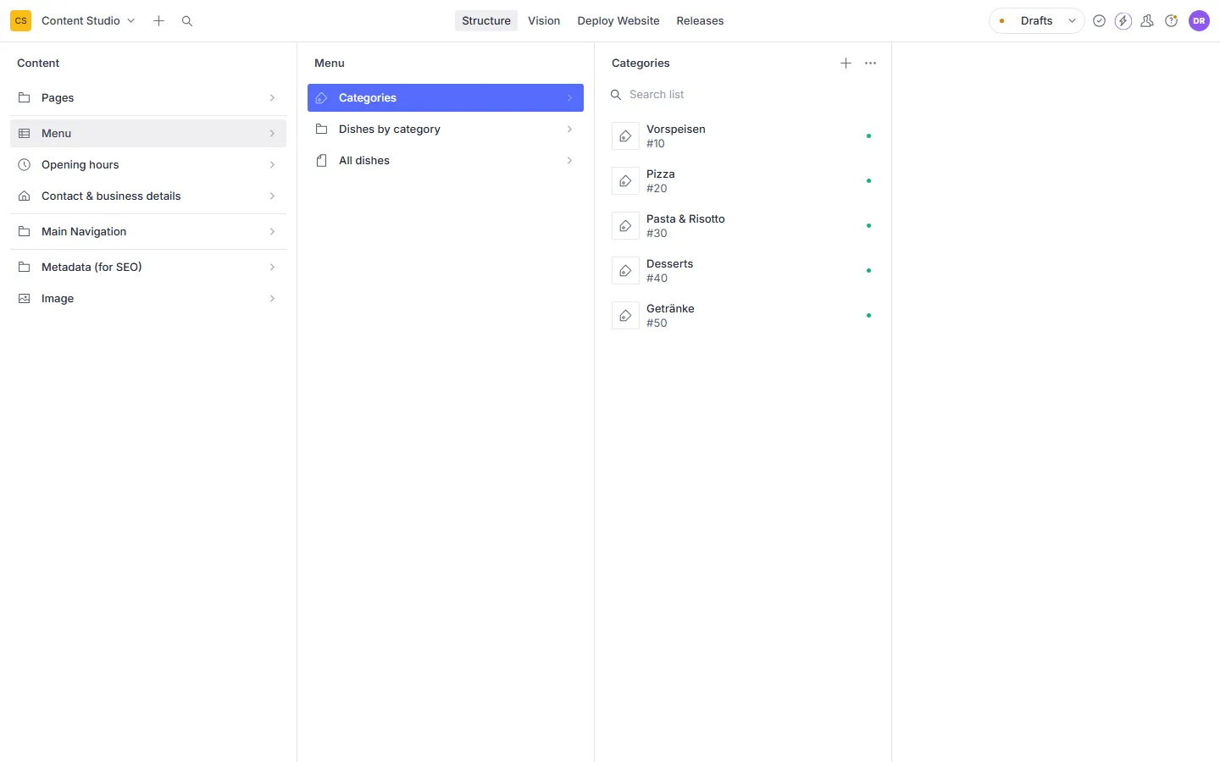Click the chevron on the Menu row
Image resolution: width=1220 pixels, height=762 pixels.
point(272,133)
